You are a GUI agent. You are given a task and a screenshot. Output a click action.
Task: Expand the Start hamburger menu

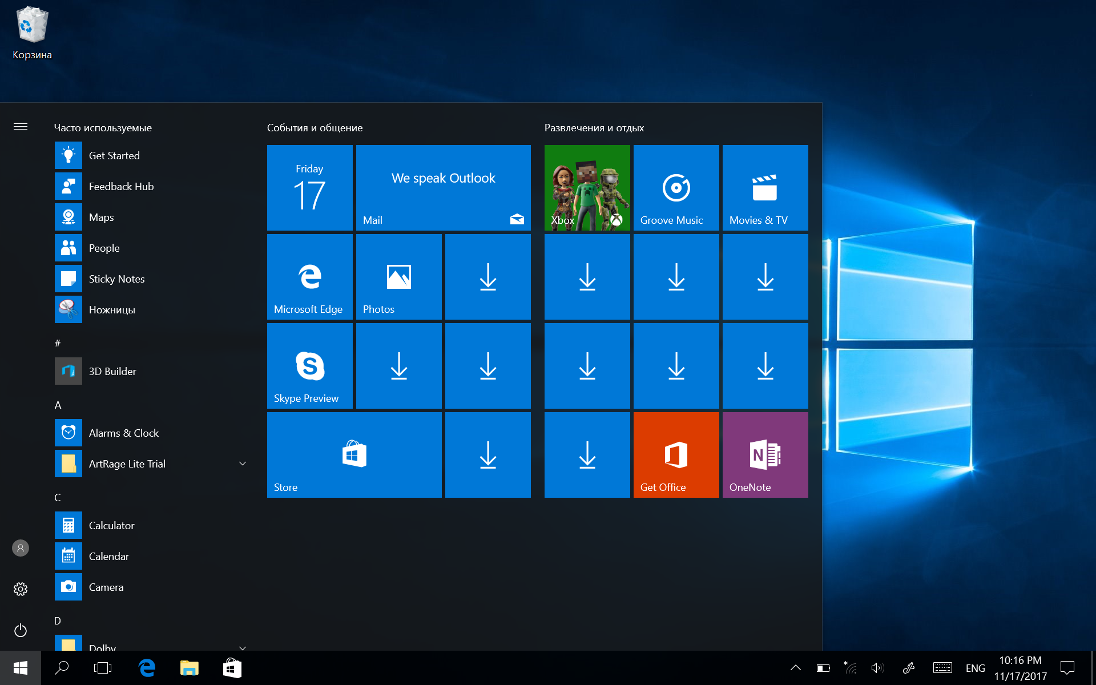[x=21, y=127]
